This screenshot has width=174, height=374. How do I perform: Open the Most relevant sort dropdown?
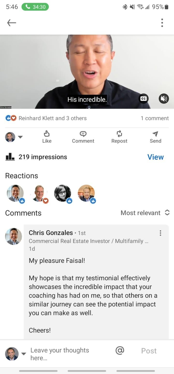click(x=145, y=213)
